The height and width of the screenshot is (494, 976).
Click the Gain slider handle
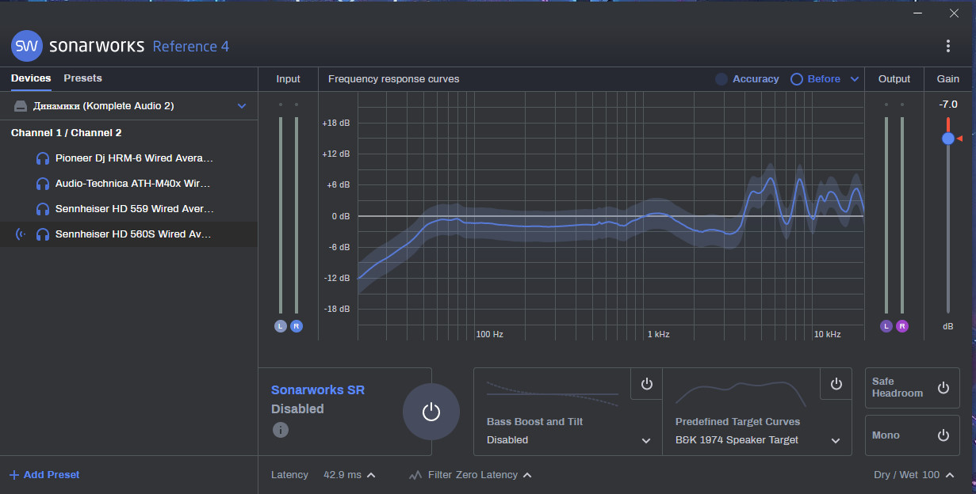(x=948, y=139)
